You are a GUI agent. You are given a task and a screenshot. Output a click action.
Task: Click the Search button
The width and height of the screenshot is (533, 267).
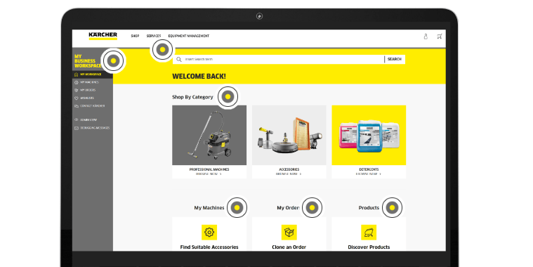pyautogui.click(x=395, y=59)
